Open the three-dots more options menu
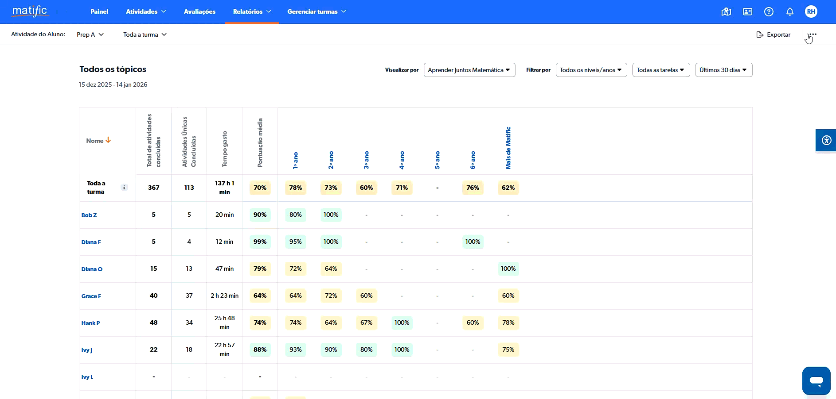This screenshot has width=836, height=399. [x=812, y=35]
